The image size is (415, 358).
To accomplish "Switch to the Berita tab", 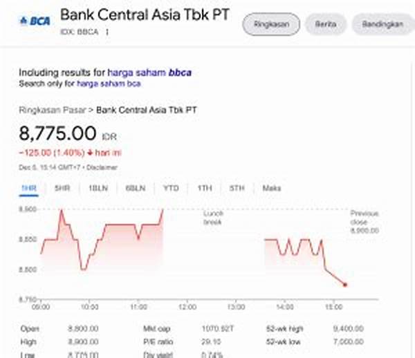I will (x=325, y=24).
